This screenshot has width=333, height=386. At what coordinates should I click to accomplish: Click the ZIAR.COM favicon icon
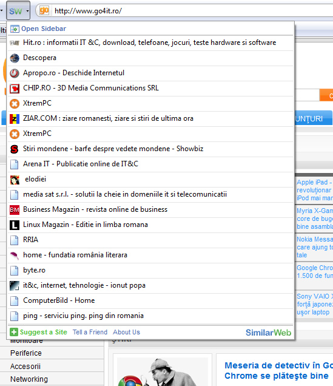(15, 119)
